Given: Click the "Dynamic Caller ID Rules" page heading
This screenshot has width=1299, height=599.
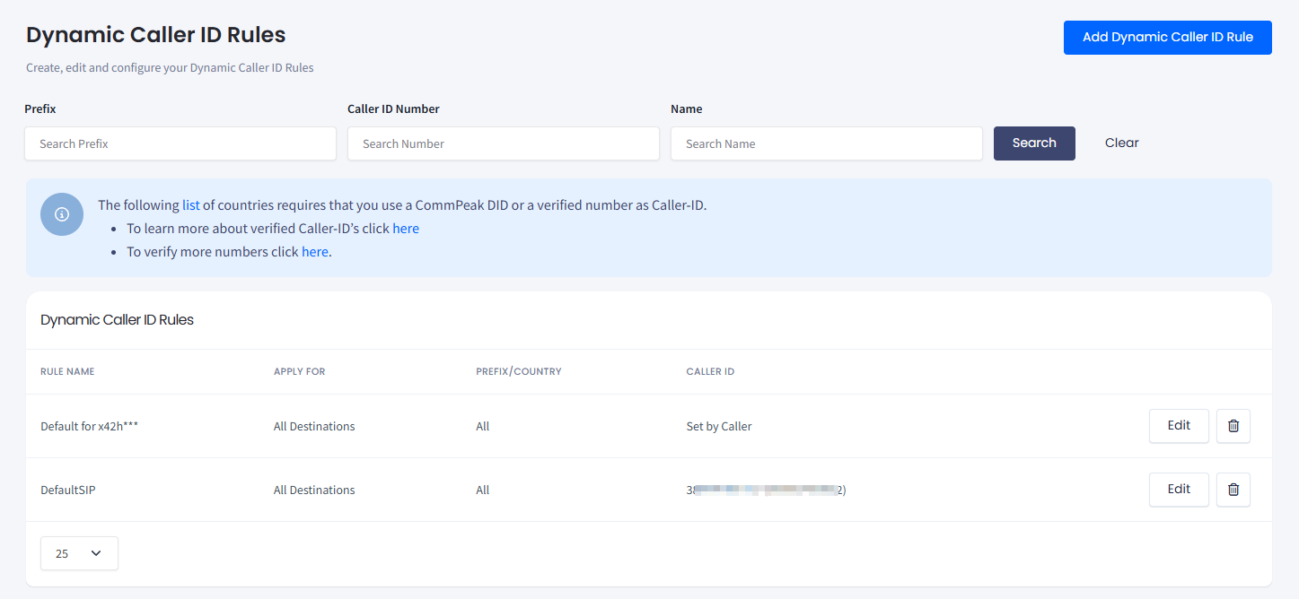Looking at the screenshot, I should tap(156, 35).
